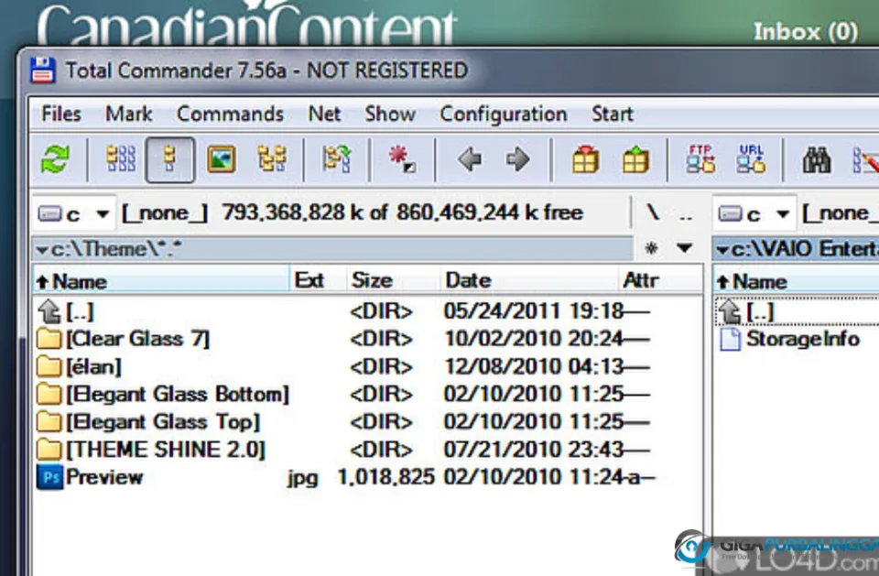Open the left panel favorites asterisk button
Viewport: 879px width, 576px height.
[651, 248]
